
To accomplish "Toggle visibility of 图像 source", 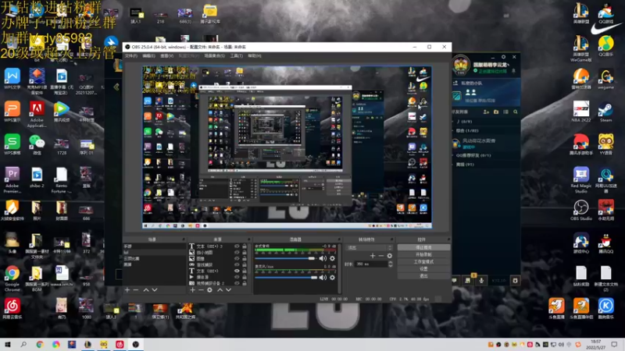I will pos(237,259).
